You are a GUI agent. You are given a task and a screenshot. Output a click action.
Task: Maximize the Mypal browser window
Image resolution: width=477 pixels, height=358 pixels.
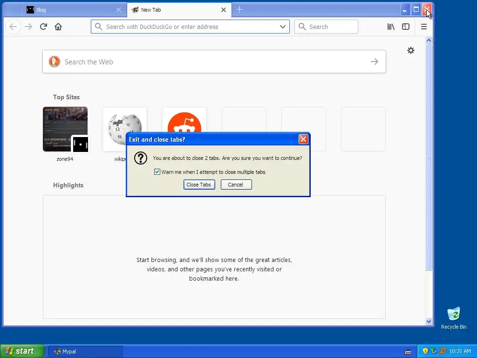point(416,10)
